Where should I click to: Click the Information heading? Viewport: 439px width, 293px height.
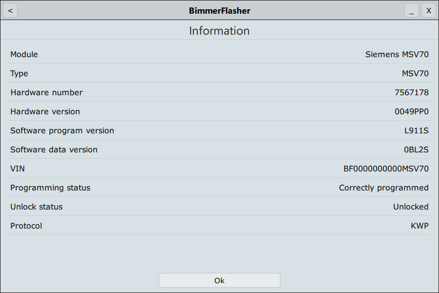[219, 31]
